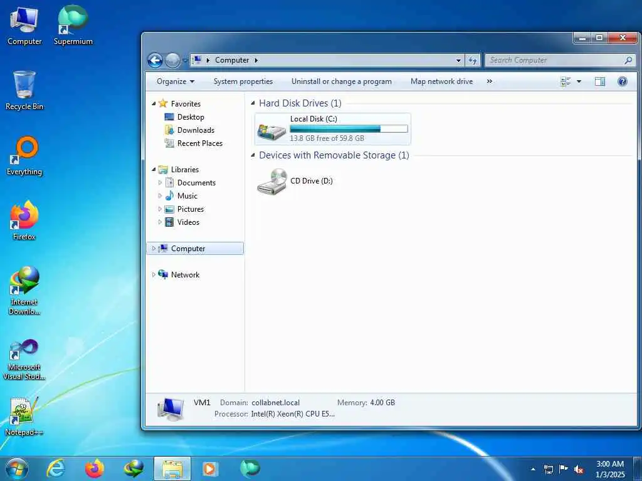Click the network tray icon

[548, 469]
